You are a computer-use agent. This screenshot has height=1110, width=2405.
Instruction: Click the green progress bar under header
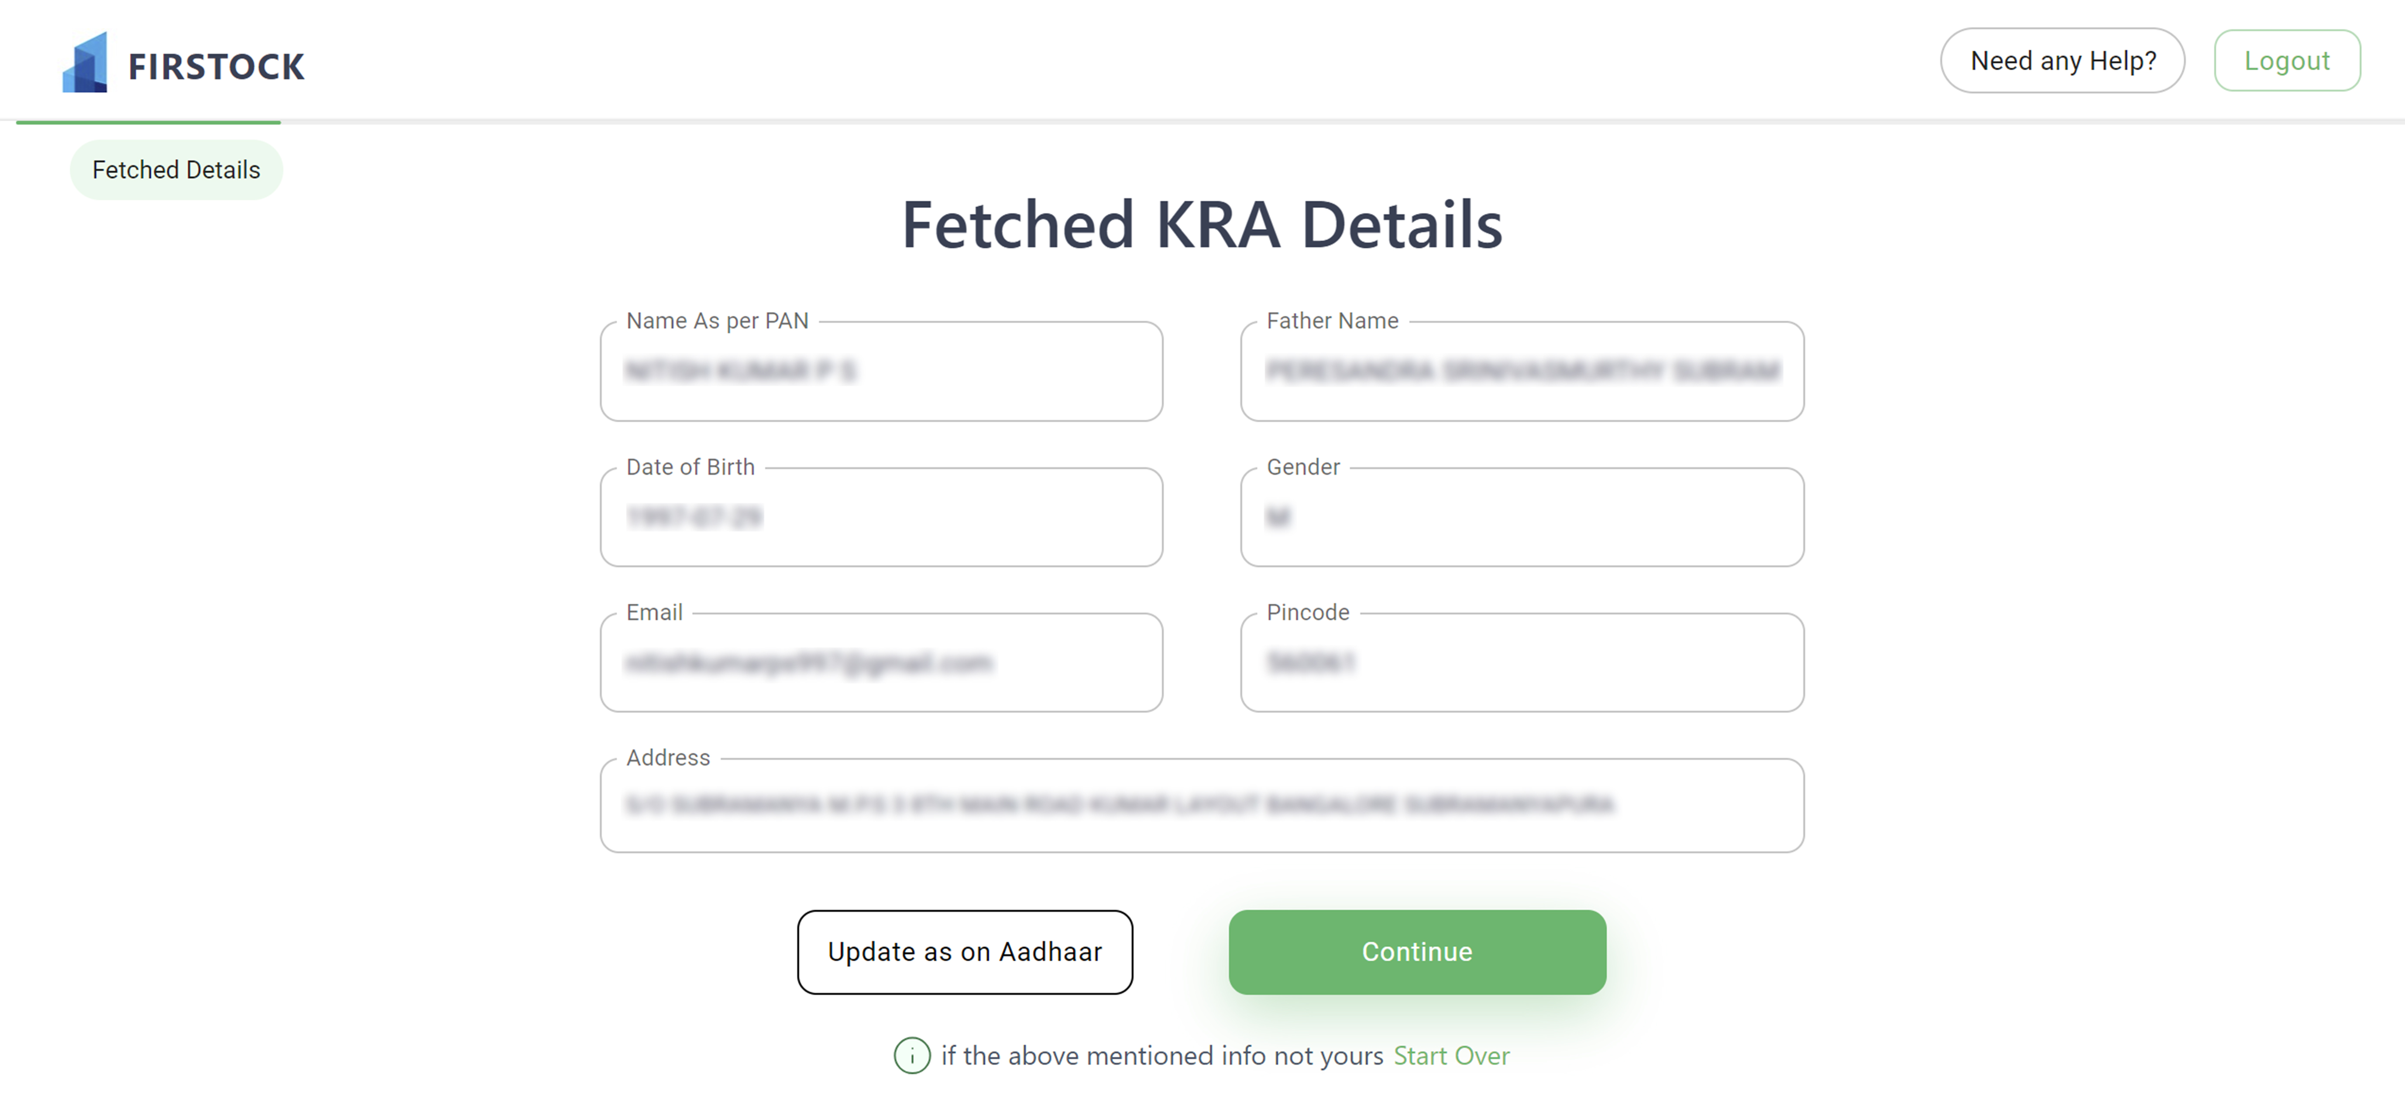pos(148,121)
